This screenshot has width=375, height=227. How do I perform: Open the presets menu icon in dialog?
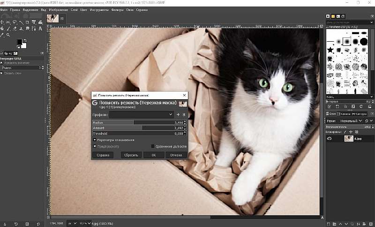pos(184,115)
